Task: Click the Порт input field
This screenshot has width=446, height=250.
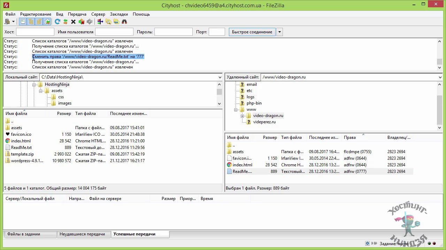Action: [x=217, y=32]
